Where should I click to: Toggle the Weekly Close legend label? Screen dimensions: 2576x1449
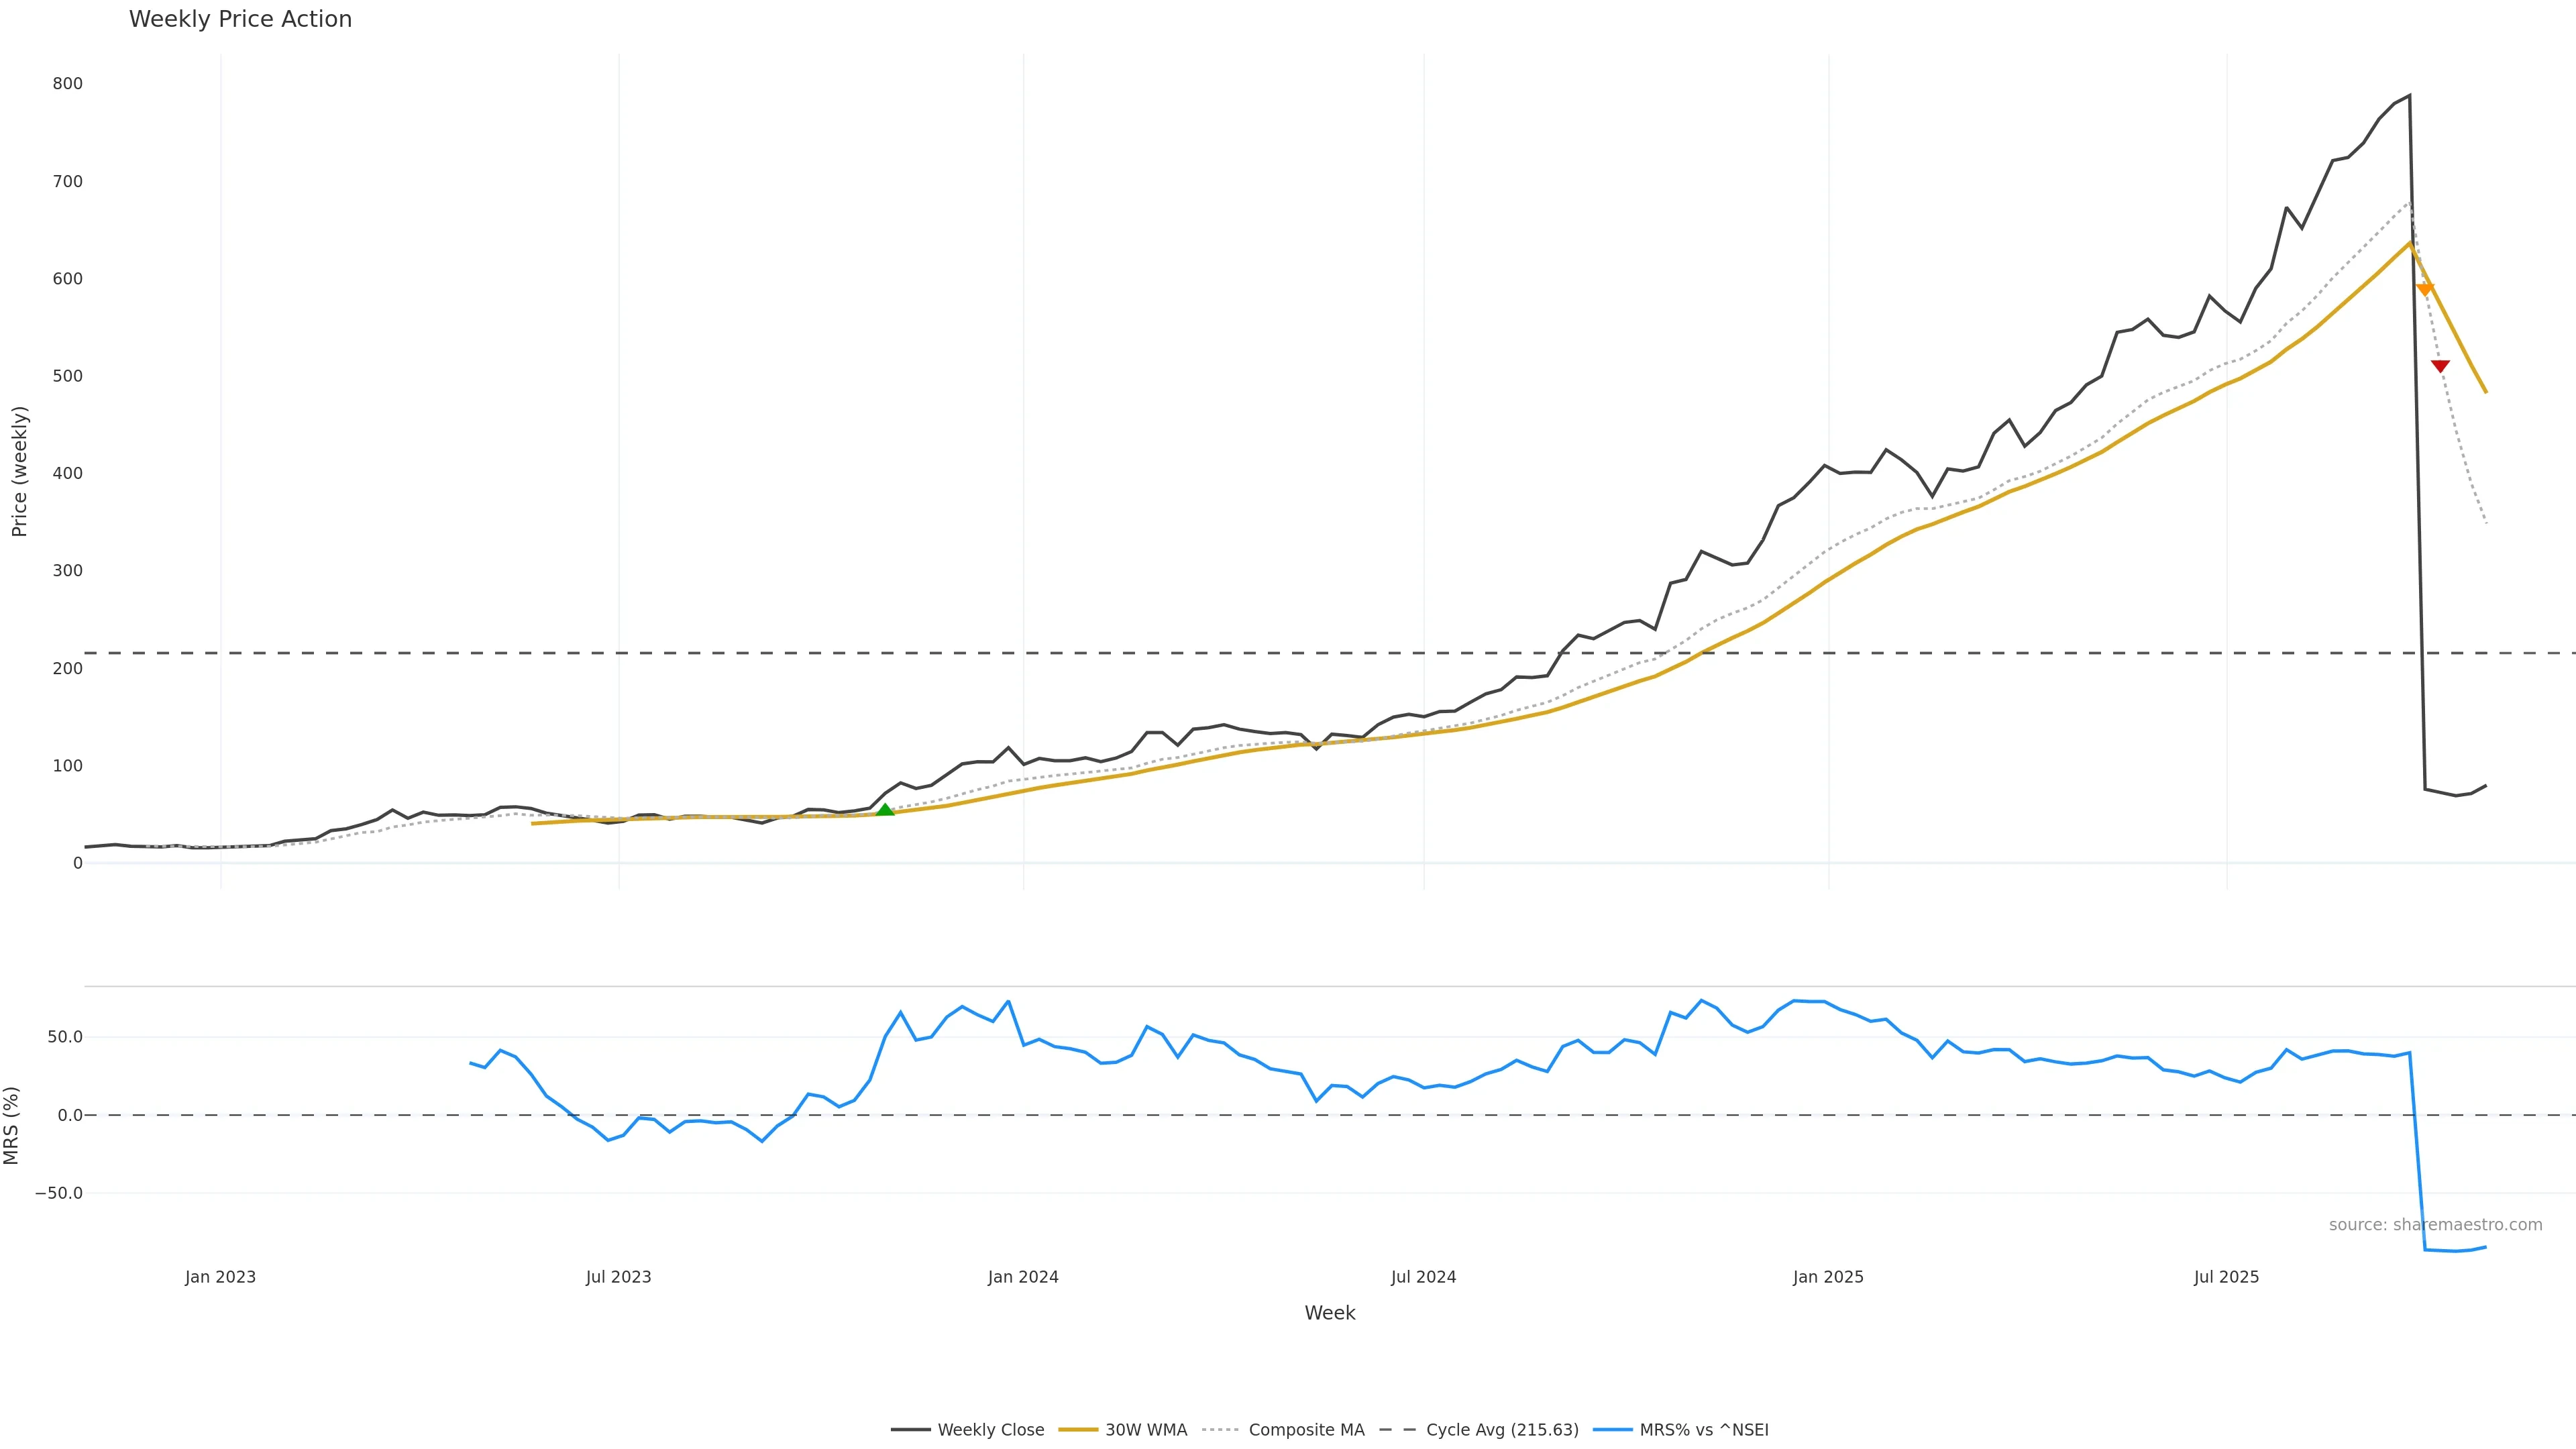(x=990, y=1430)
